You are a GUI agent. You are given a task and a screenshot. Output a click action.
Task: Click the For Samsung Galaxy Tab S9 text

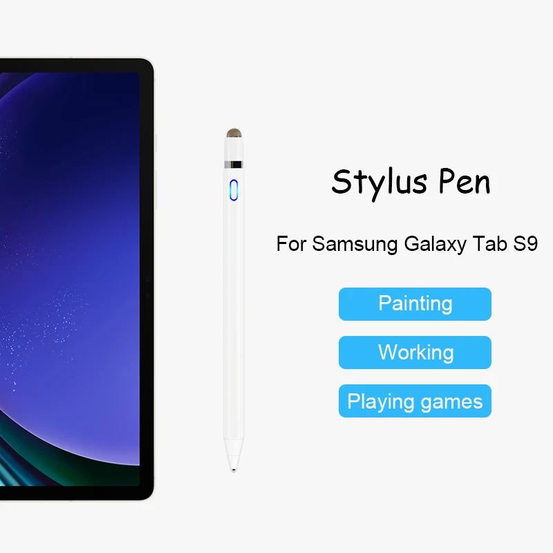tap(406, 244)
